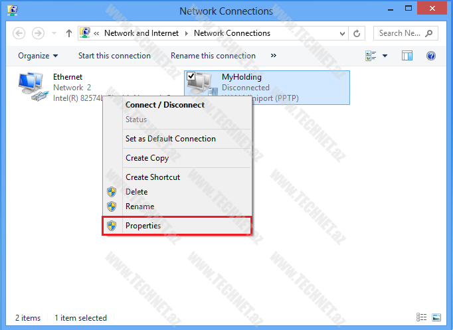Expand the address bar history dropdown
Image resolution: width=453 pixels, height=330 pixels.
342,33
